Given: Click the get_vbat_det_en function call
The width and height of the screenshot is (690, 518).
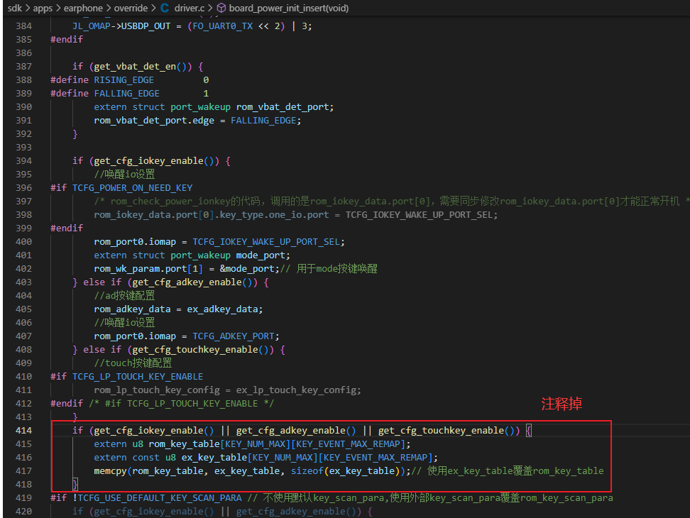Looking at the screenshot, I should tap(135, 67).
